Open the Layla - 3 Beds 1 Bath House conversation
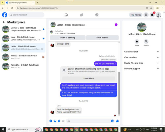The width and height of the screenshot is (165, 132). (x=23, y=39)
